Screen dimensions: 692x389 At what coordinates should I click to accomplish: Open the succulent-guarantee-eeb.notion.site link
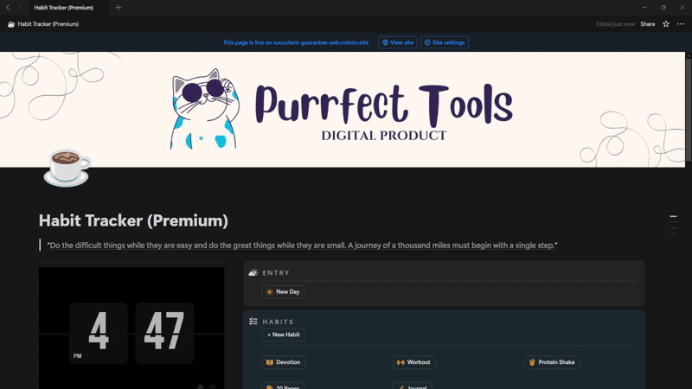[x=320, y=42]
